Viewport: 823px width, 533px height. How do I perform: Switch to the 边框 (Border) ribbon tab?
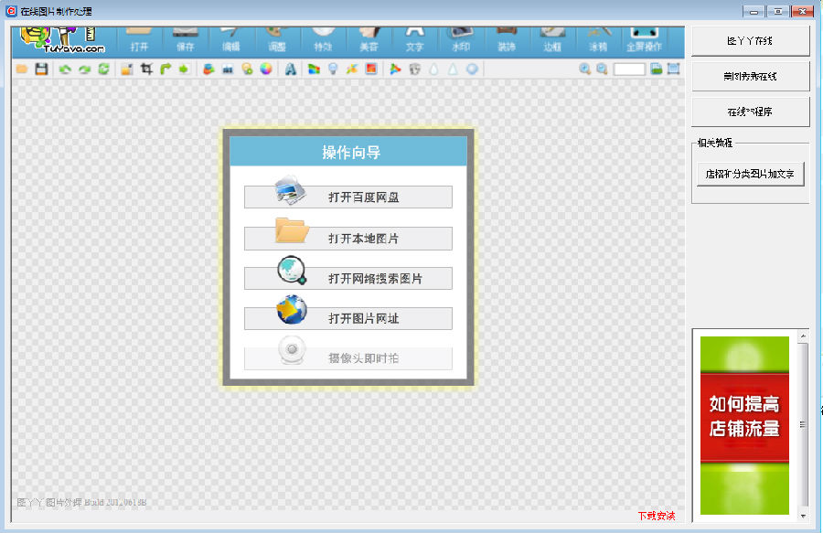coord(551,41)
